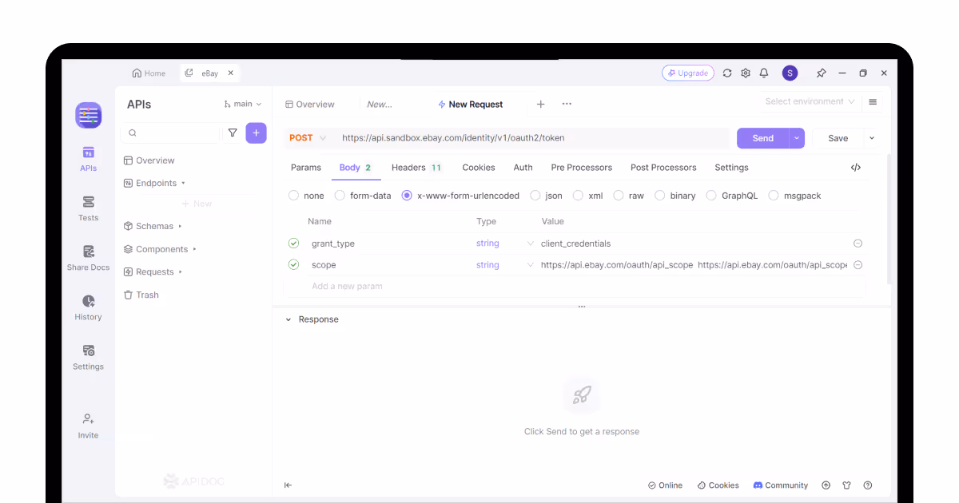Open the gear settings icon in title bar
The height and width of the screenshot is (503, 959).
pyautogui.click(x=746, y=73)
